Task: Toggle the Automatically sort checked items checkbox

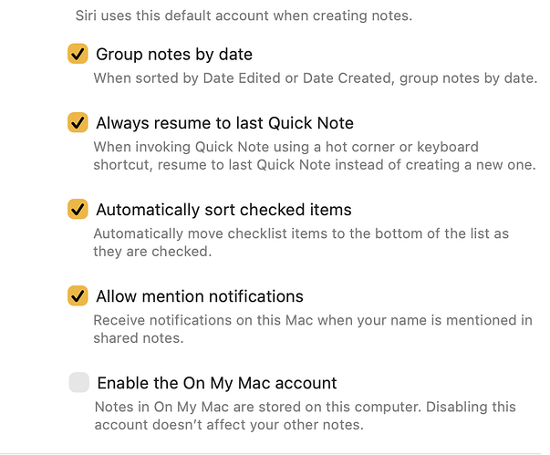Action: [78, 210]
